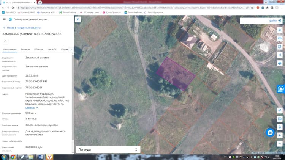Click the print map icon
Viewport: 285px width, 160px height.
[x=280, y=63]
